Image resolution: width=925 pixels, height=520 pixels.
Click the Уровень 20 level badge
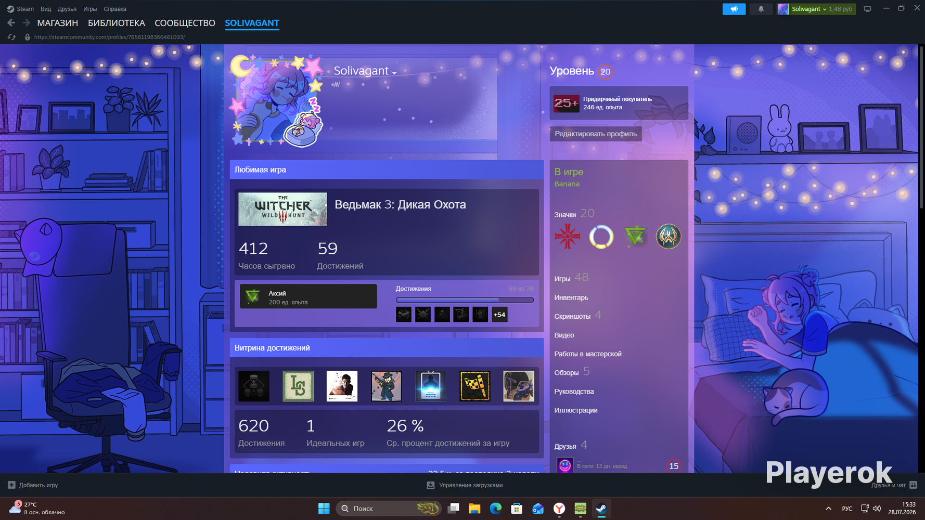pos(605,72)
